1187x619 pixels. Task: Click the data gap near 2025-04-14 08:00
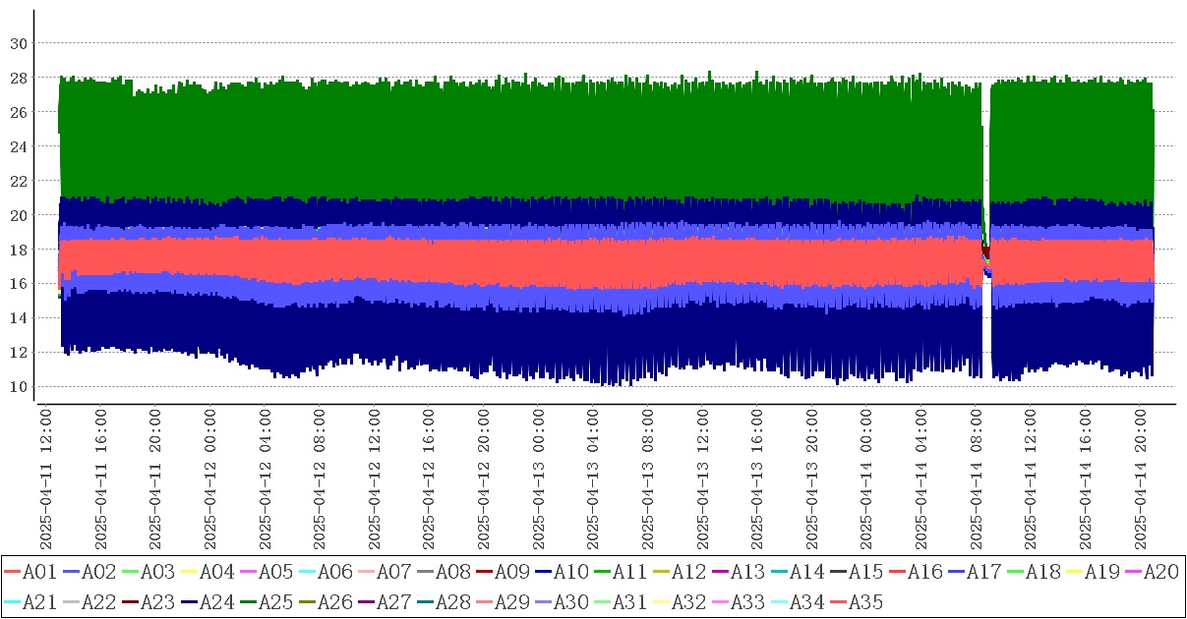(986, 324)
